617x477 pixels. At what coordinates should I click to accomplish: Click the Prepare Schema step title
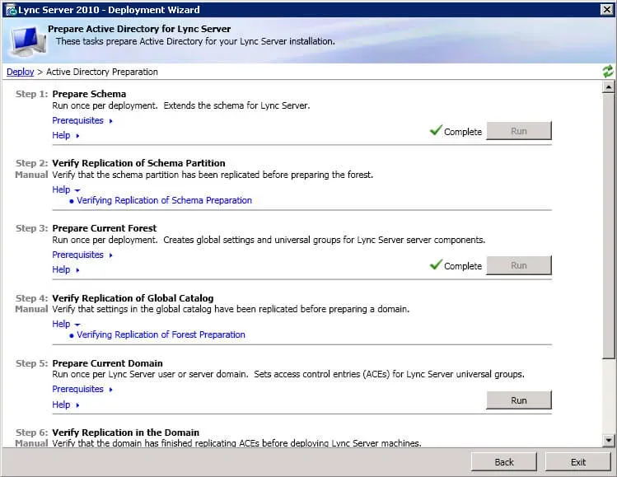tap(89, 94)
